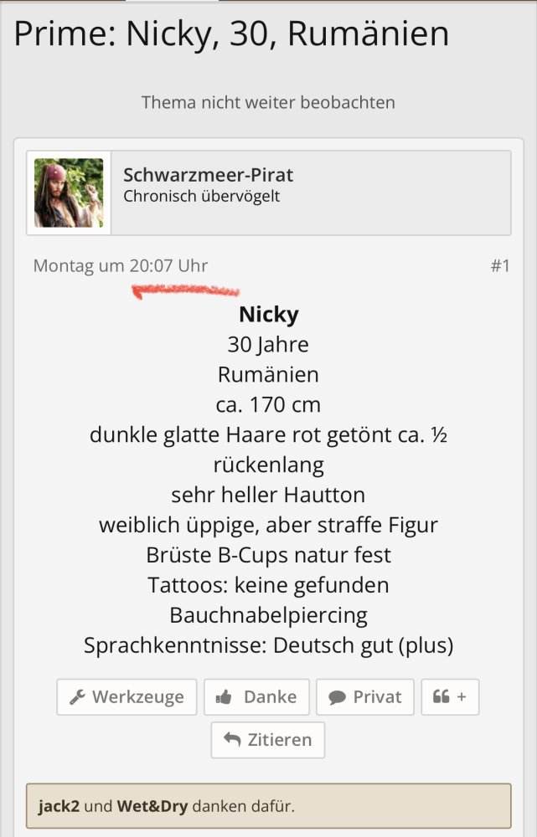Click the thread title 'Prime: Nicky, 30, Rumänien'

pos(231,34)
